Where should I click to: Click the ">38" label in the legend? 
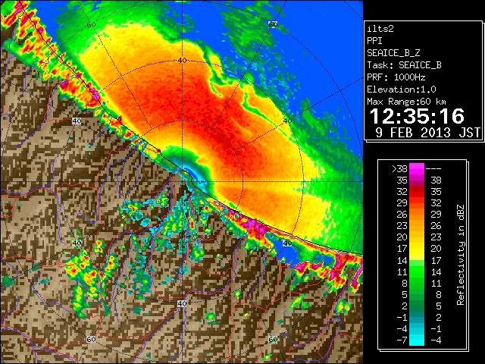point(399,169)
